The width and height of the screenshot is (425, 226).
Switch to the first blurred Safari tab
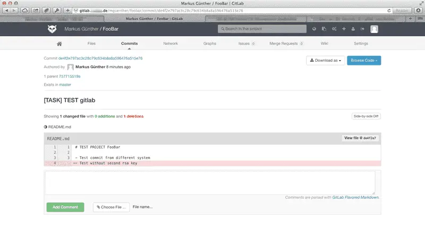point(53,19)
